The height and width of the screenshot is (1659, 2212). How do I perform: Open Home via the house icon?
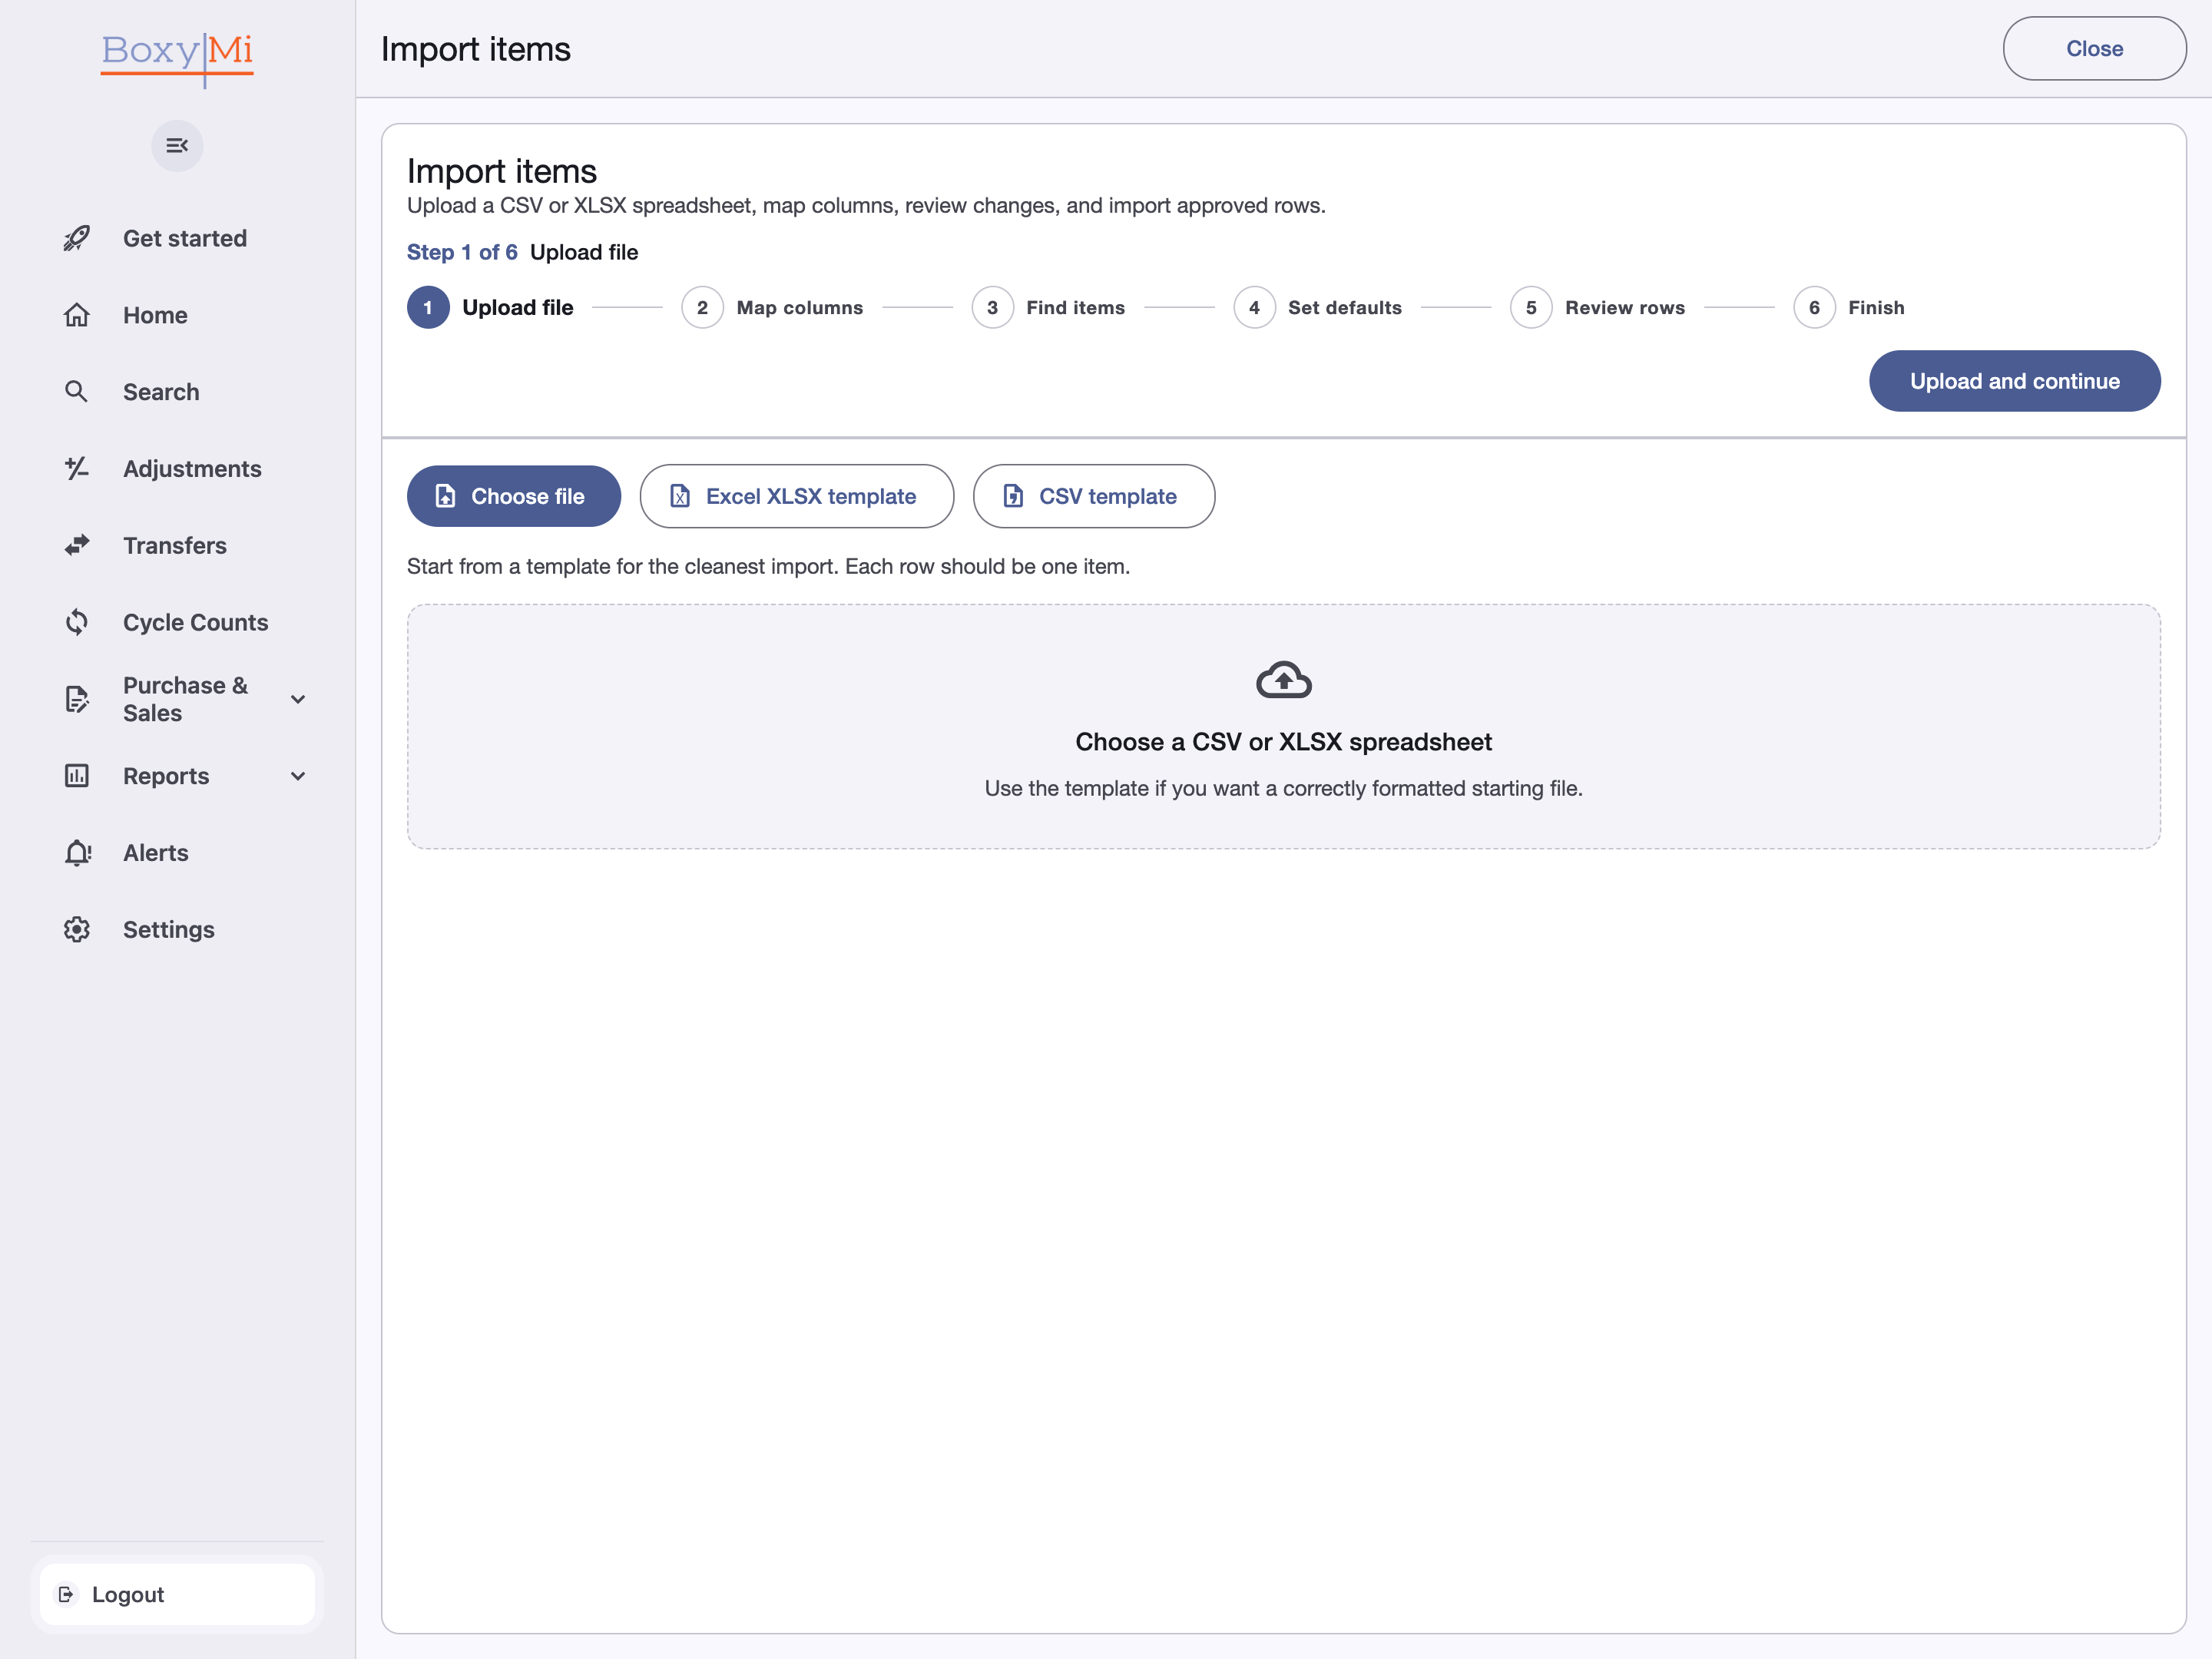pyautogui.click(x=77, y=315)
